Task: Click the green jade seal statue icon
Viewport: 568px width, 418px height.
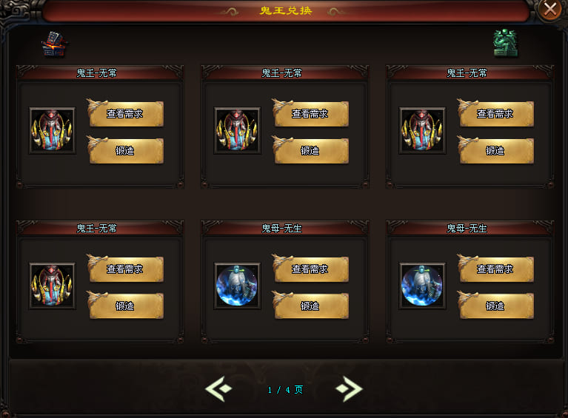Action: click(x=506, y=43)
